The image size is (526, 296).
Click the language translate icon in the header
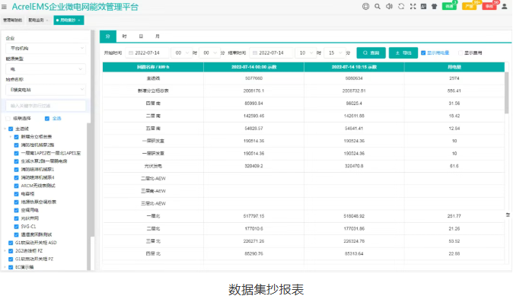pyautogui.click(x=423, y=6)
